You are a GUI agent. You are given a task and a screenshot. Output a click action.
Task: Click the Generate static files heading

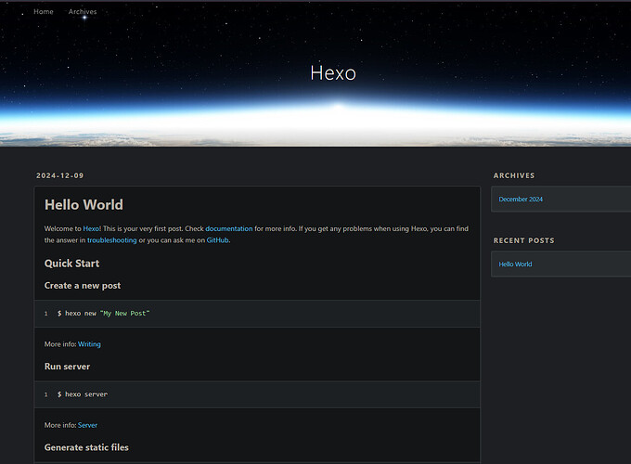pos(86,447)
